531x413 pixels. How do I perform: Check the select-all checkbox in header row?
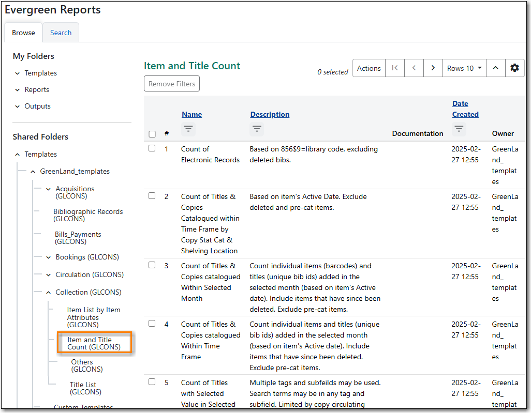pos(152,134)
